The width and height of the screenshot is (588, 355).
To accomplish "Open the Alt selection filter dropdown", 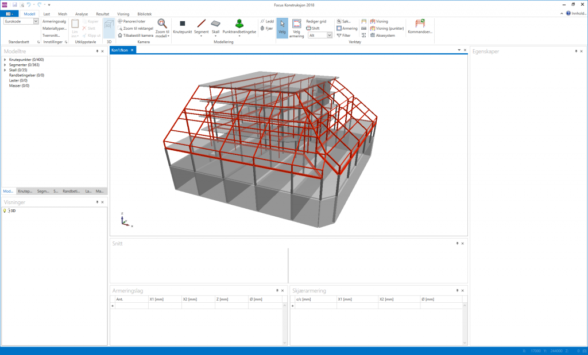I will coord(330,35).
